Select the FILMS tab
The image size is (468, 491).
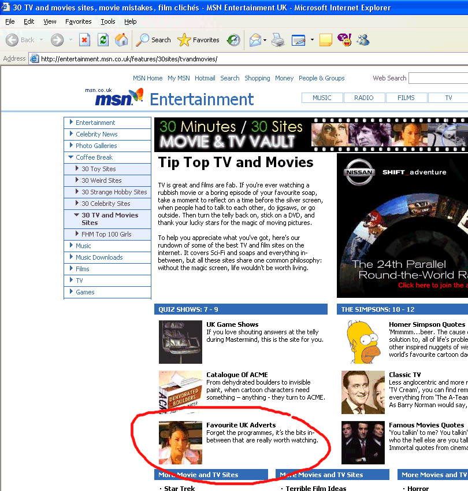(406, 98)
